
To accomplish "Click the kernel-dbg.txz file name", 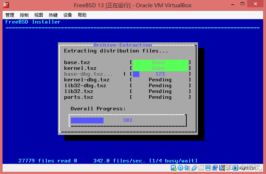I will pyautogui.click(x=87, y=80).
